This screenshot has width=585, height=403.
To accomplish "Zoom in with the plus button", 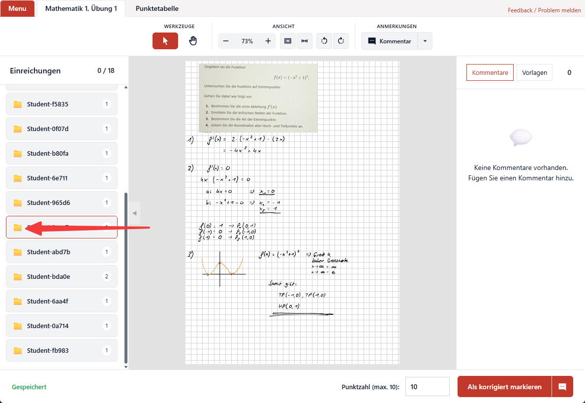I will pyautogui.click(x=268, y=41).
